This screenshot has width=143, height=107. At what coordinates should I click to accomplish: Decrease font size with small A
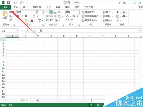point(38,16)
